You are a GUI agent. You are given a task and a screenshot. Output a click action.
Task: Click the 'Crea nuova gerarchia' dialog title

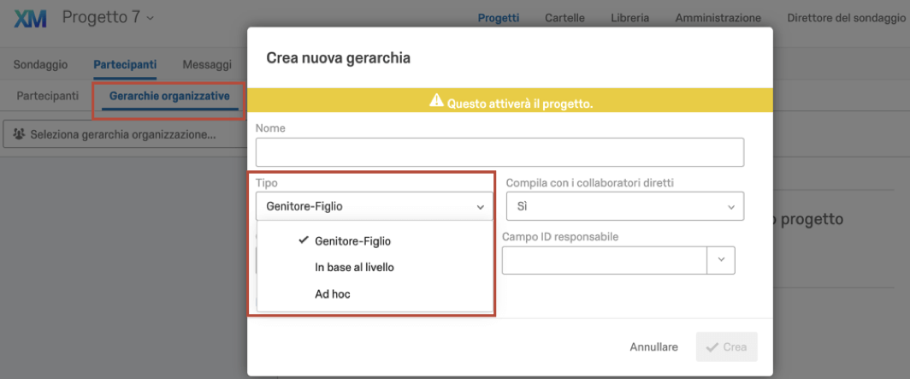[x=339, y=57]
